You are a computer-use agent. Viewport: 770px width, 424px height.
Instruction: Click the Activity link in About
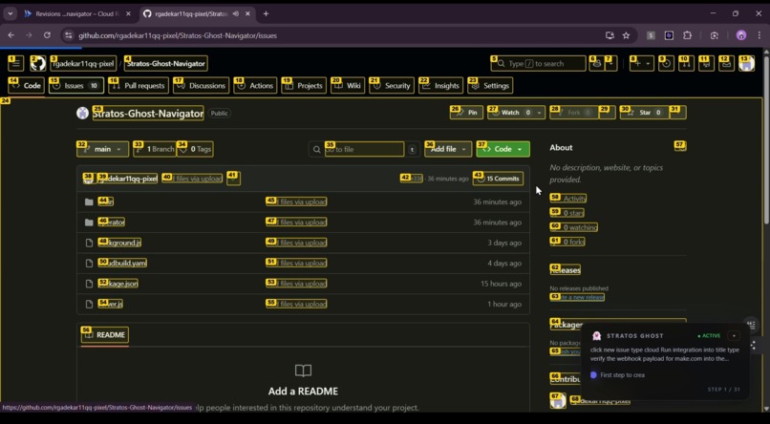tap(568, 199)
